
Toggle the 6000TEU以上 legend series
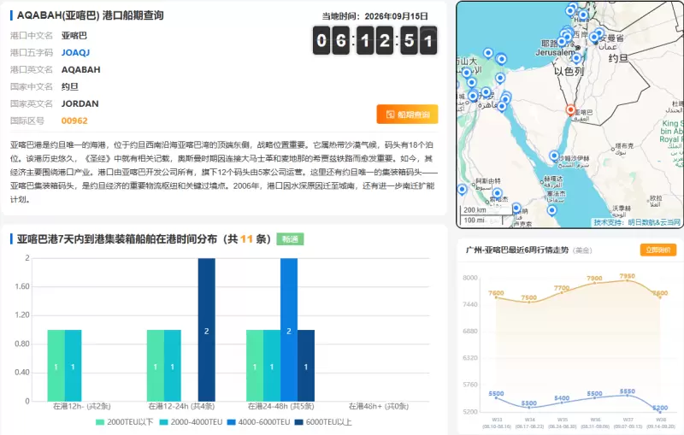[323, 422]
